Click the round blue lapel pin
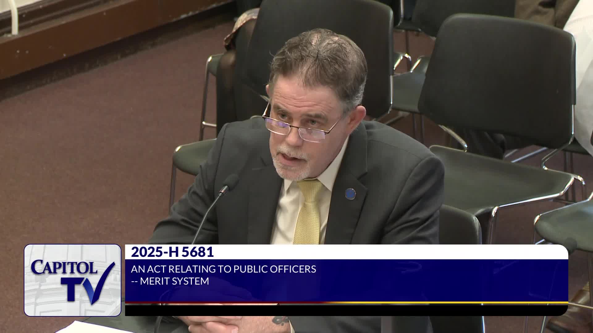The image size is (593, 333). 350,193
